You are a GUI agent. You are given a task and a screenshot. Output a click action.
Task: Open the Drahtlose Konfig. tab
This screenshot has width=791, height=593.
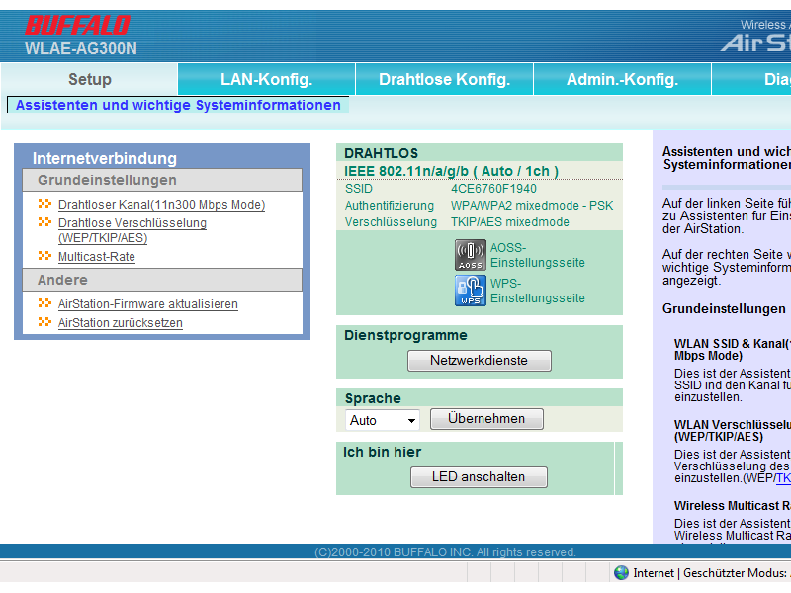click(444, 79)
